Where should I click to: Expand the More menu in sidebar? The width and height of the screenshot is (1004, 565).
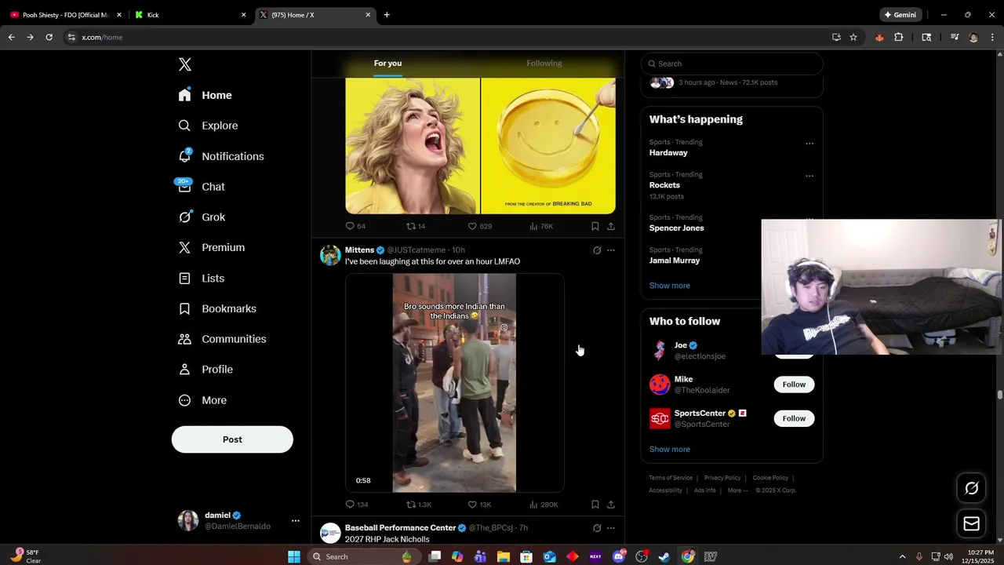(x=202, y=400)
